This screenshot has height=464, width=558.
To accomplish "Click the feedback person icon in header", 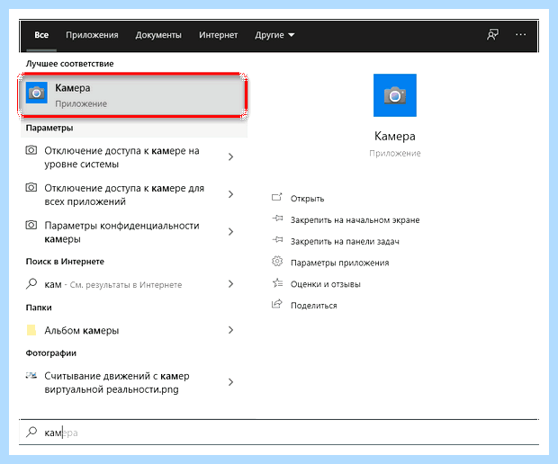I will (492, 34).
